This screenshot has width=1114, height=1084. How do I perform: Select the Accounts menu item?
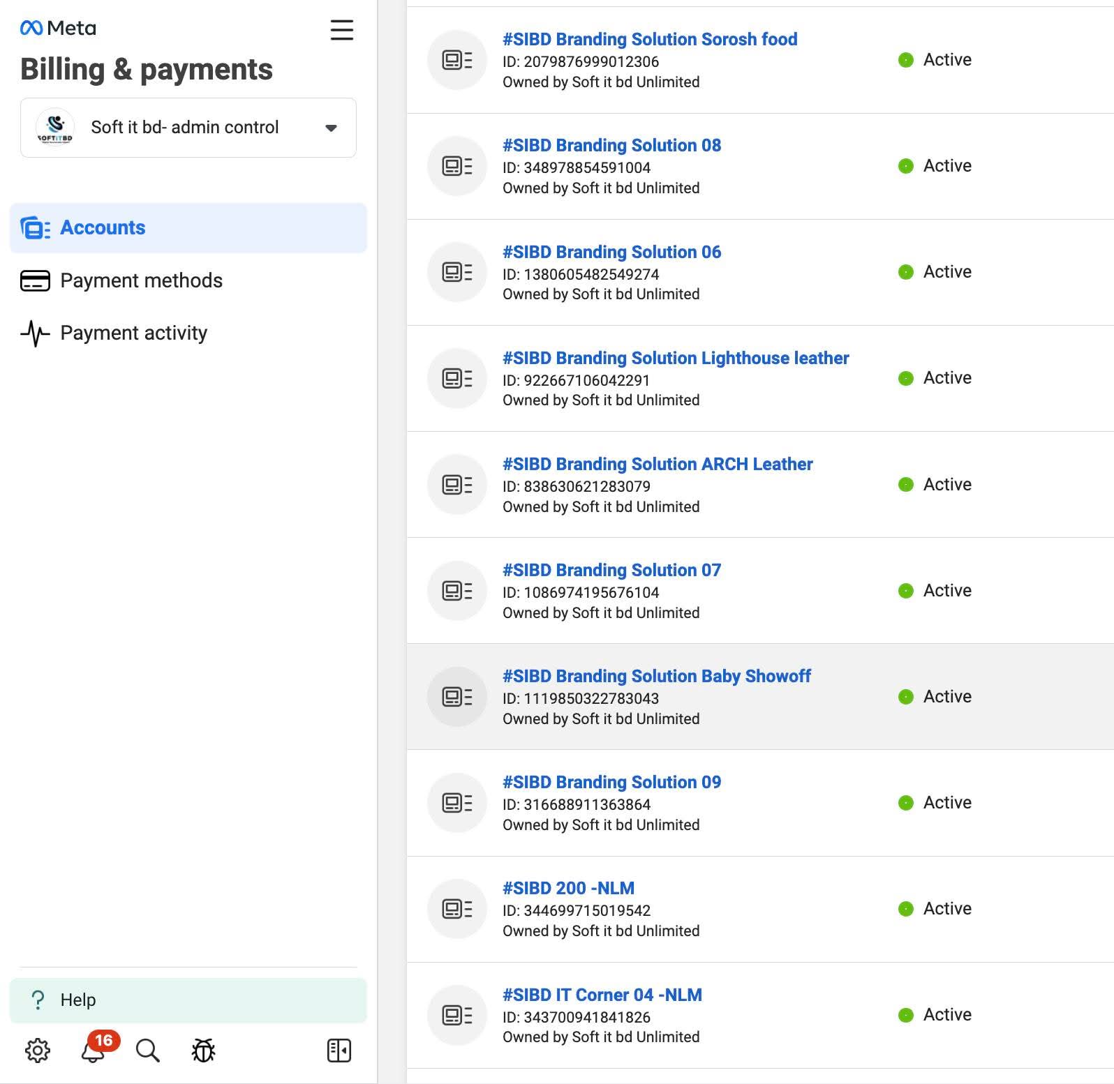click(188, 227)
